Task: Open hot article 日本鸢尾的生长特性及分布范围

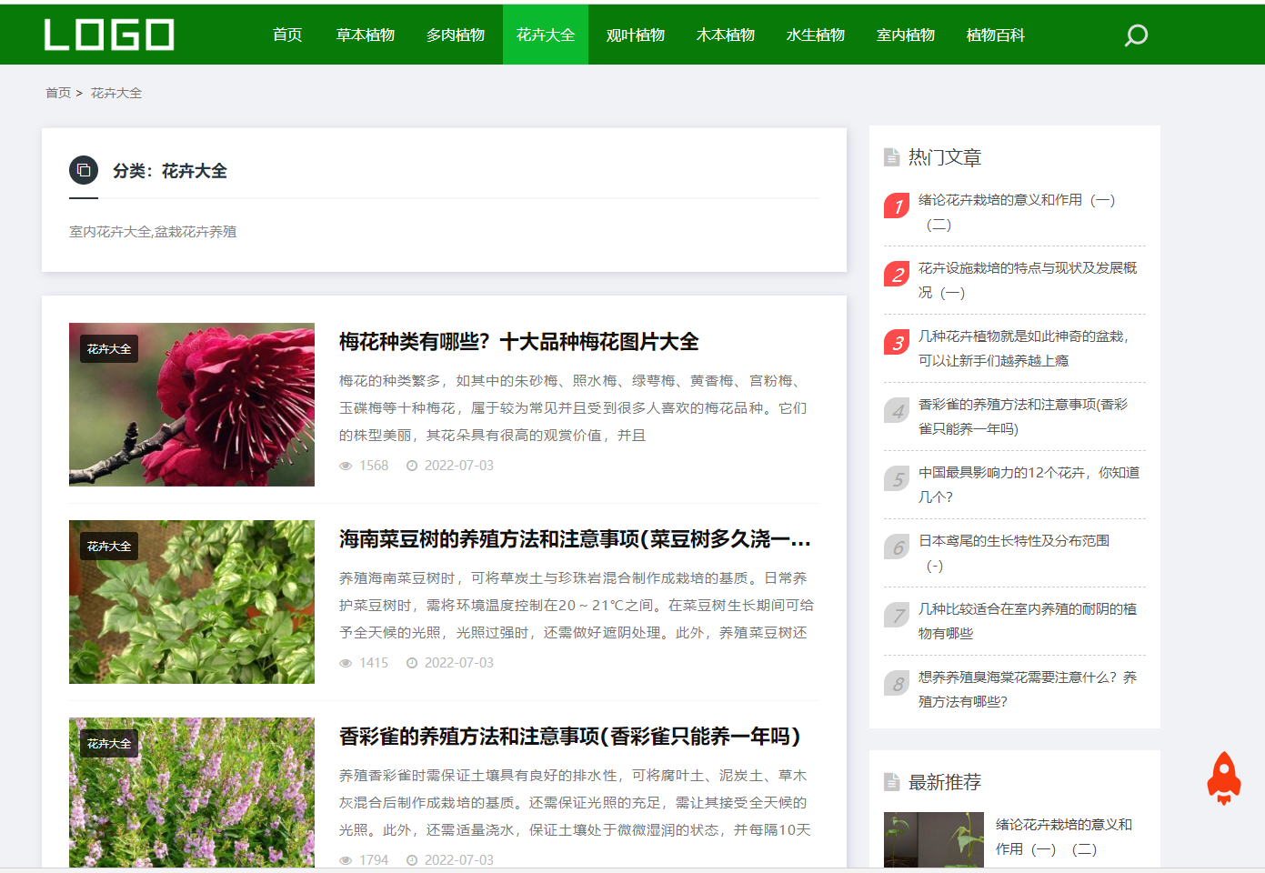Action: (1014, 553)
